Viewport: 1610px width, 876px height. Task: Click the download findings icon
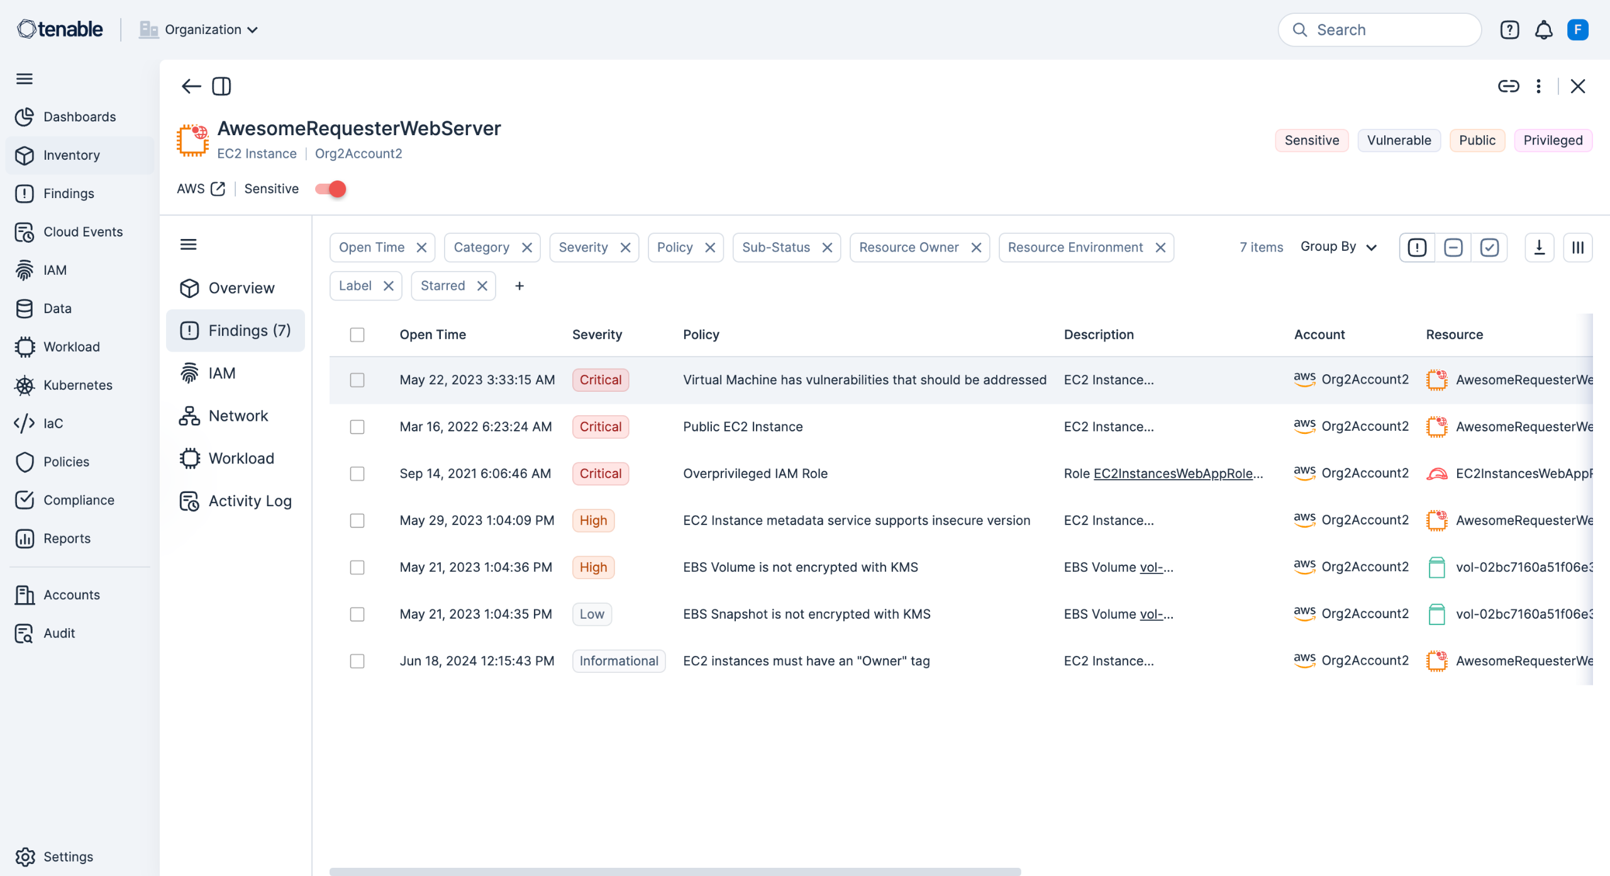pyautogui.click(x=1539, y=247)
